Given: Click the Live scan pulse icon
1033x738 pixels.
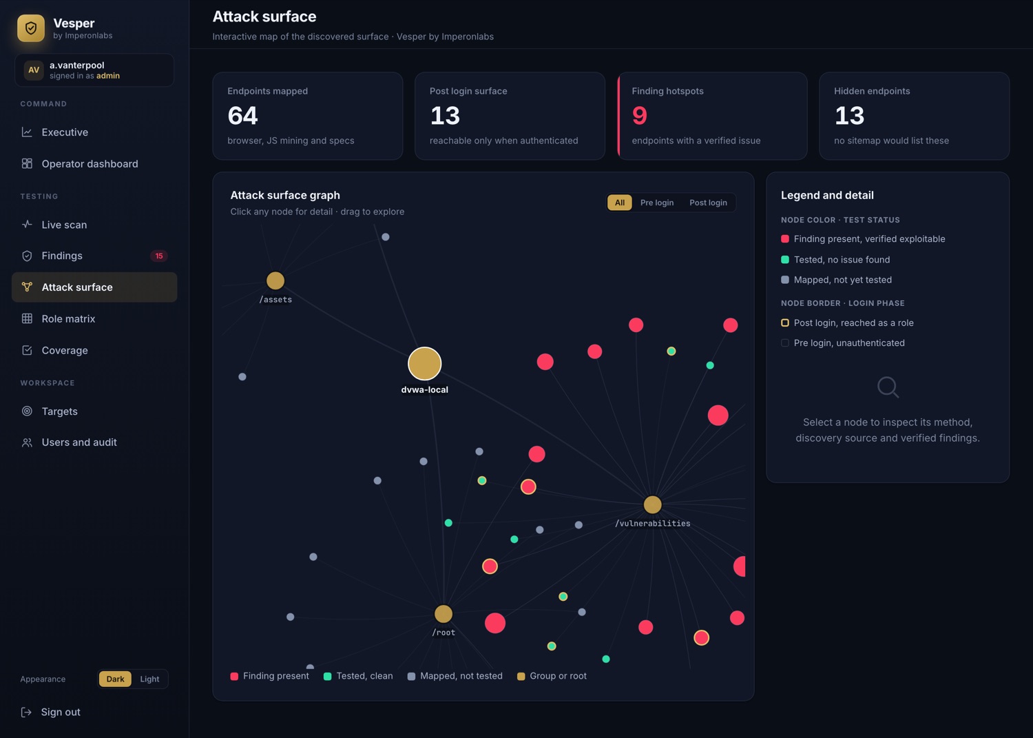Looking at the screenshot, I should coord(27,225).
